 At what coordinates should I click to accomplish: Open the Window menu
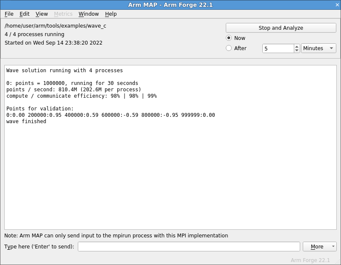pos(88,14)
